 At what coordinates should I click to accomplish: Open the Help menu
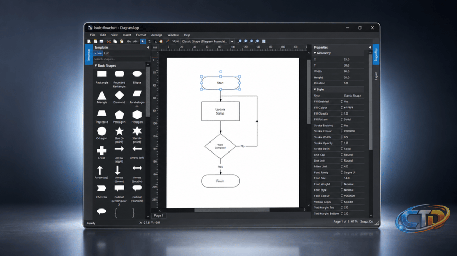point(187,35)
